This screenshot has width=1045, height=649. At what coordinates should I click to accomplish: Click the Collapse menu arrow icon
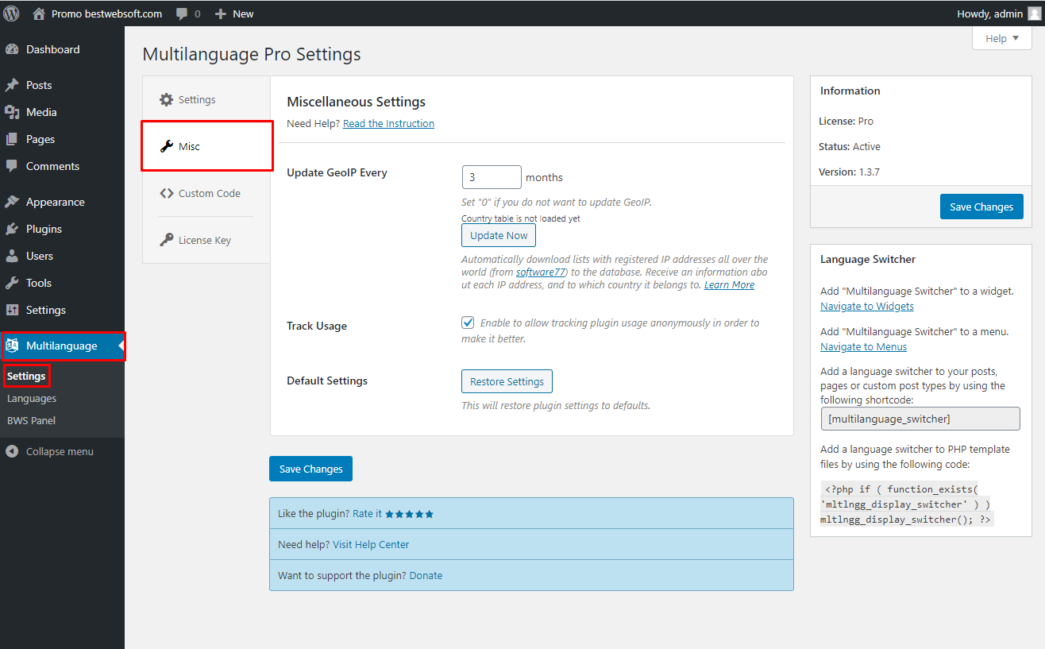pos(12,451)
